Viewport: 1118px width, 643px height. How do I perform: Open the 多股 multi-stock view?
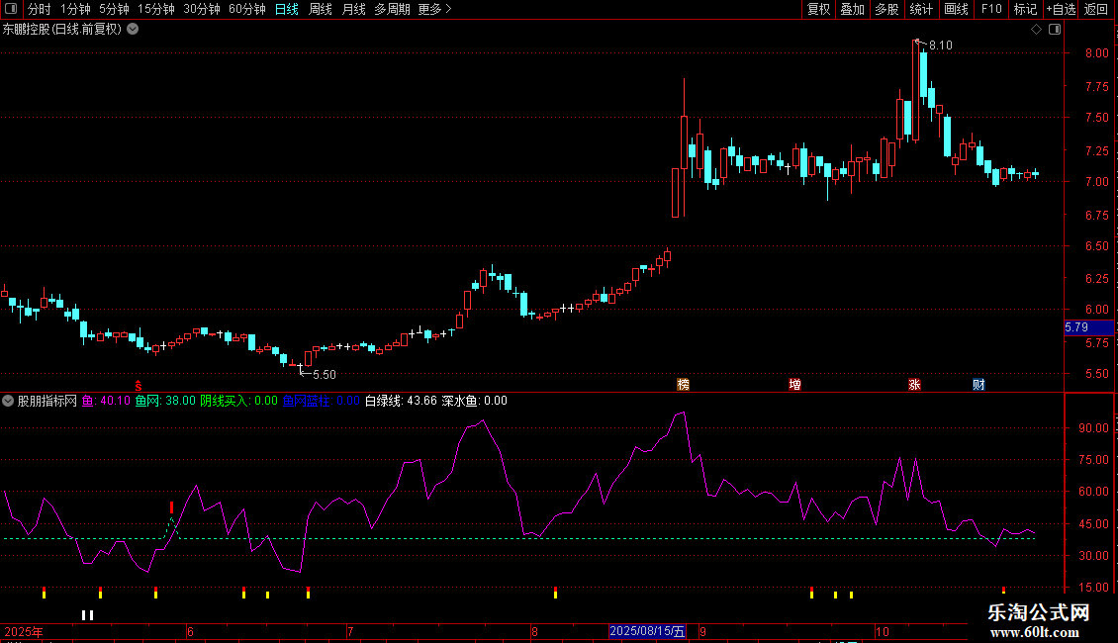pos(886,9)
